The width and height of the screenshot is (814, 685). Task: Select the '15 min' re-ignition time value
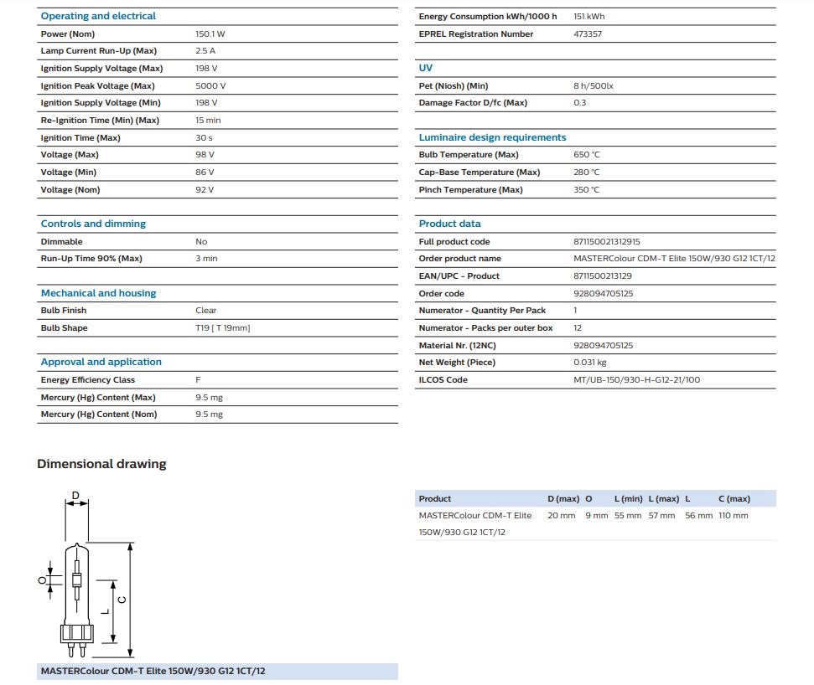pyautogui.click(x=208, y=121)
